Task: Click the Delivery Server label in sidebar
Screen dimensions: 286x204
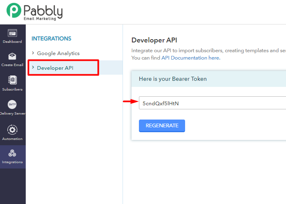Action: click(13, 113)
